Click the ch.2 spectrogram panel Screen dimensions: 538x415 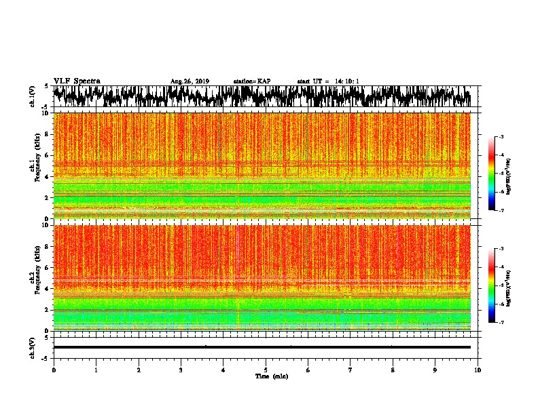pyautogui.click(x=262, y=278)
